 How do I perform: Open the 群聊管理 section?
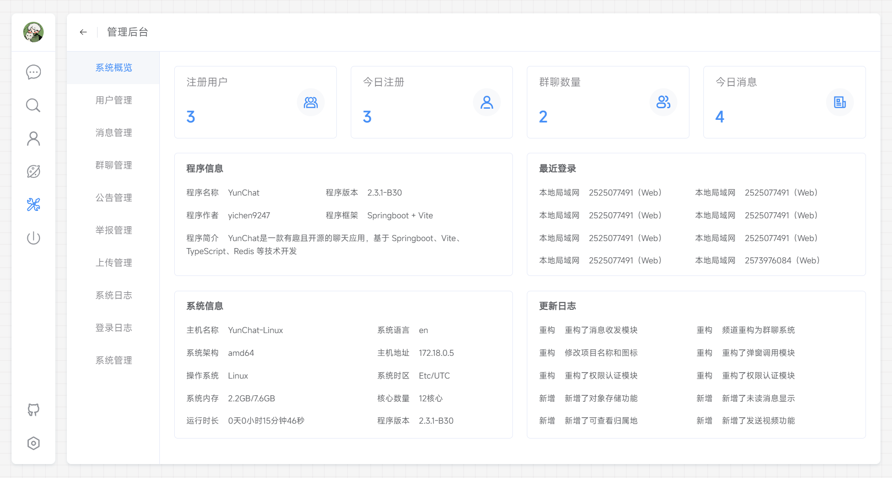113,165
